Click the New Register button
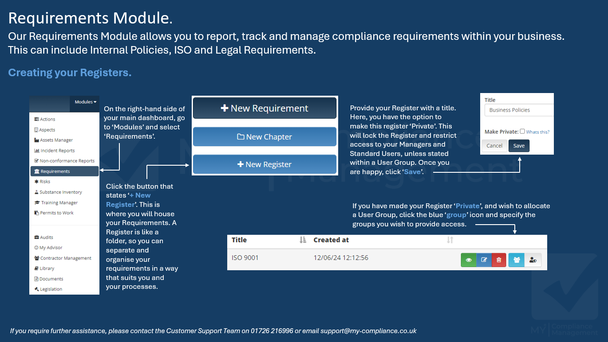The width and height of the screenshot is (608, 342). click(265, 164)
